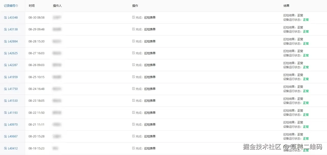
Task: Open 巡检表单 for record L41193
Action: coord(150,113)
